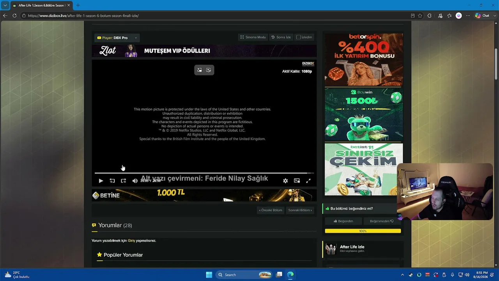Dislike the episode with Beğenmedim

coord(382,221)
